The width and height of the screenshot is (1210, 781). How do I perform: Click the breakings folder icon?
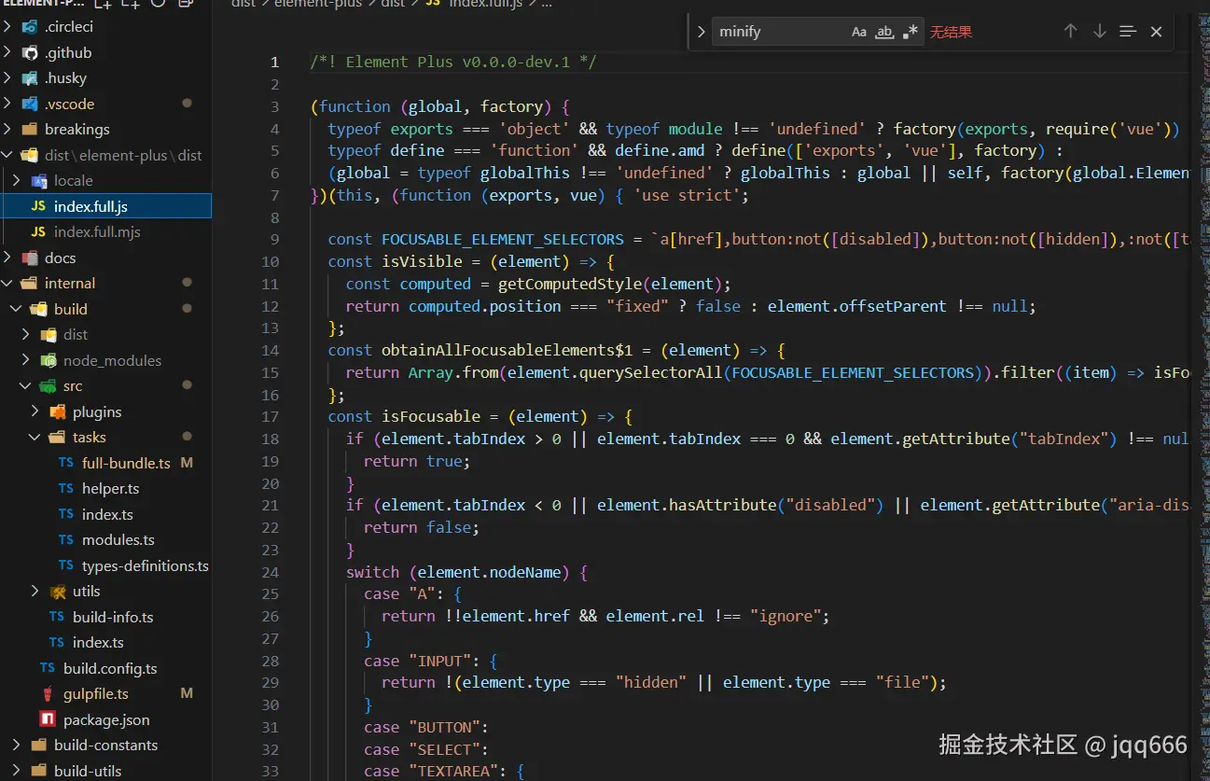pos(29,130)
